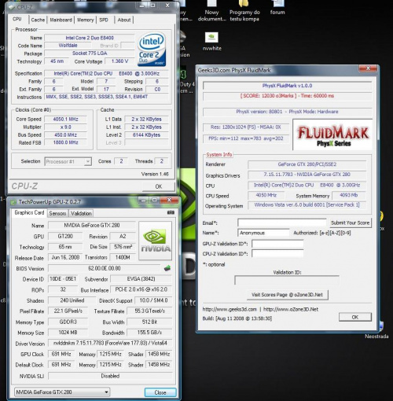Click the '155.5 GB/s' bandwidth value
The height and width of the screenshot is (401, 393).
click(x=149, y=333)
